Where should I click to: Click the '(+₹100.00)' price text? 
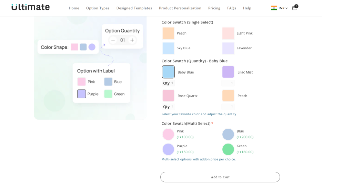[x=185, y=137]
